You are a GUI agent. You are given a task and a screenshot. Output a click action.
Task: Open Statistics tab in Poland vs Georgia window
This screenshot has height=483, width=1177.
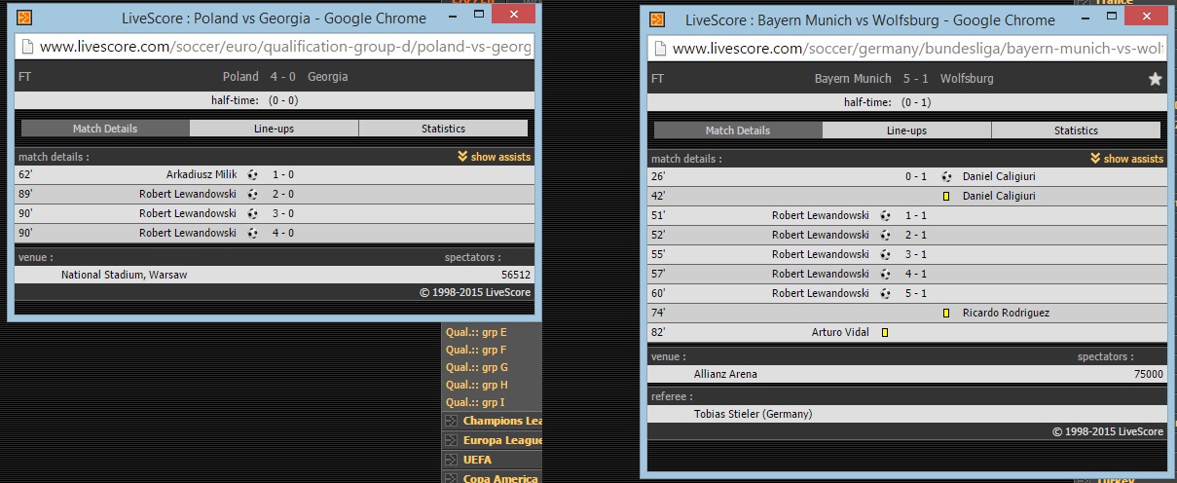443,129
